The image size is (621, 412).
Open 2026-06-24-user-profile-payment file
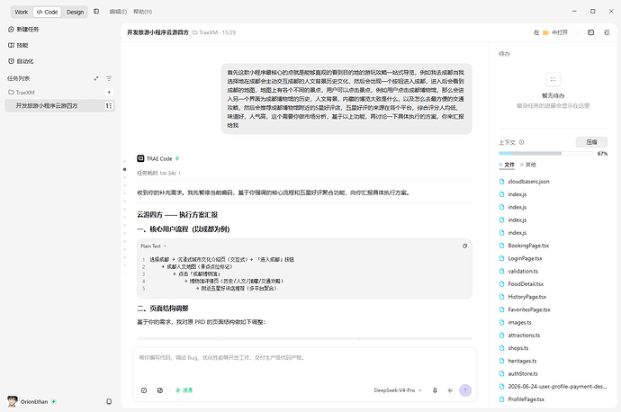pyautogui.click(x=553, y=386)
